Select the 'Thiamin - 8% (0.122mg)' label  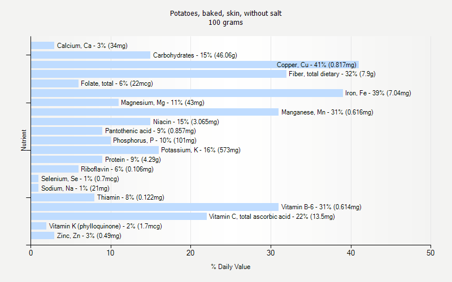(x=131, y=197)
